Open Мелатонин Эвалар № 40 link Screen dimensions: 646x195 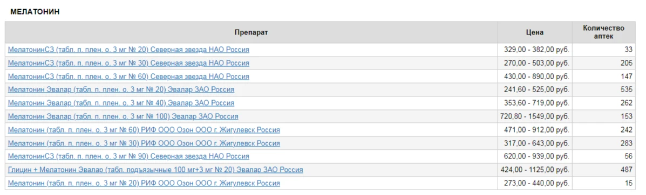[x=121, y=103]
